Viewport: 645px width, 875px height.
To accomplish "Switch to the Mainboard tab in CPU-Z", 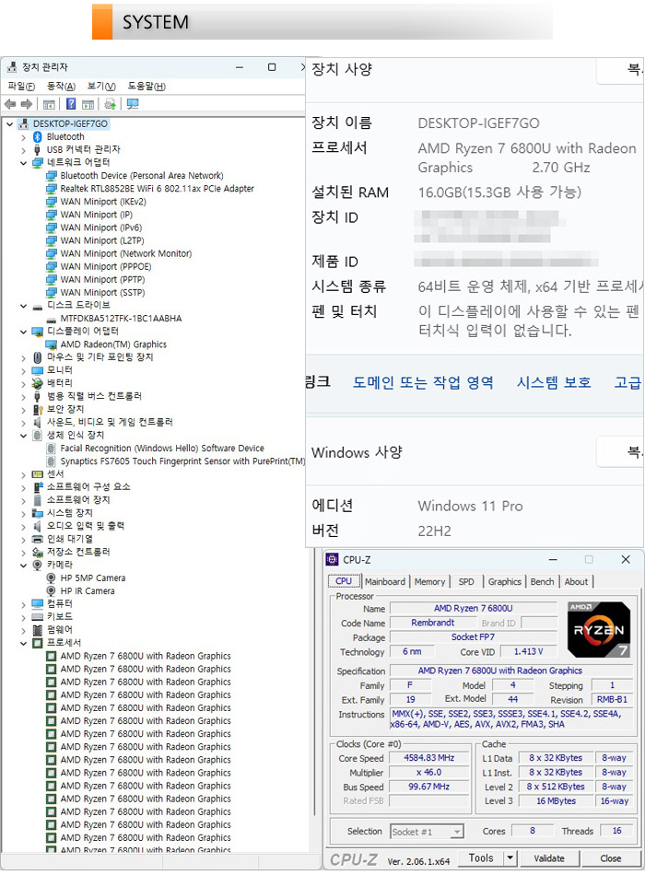I will point(385,581).
